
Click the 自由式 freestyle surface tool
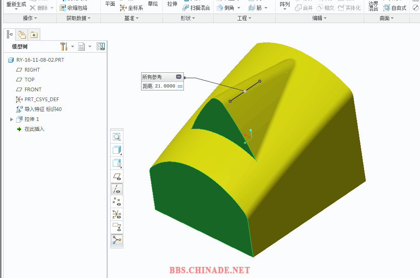[x=394, y=8]
